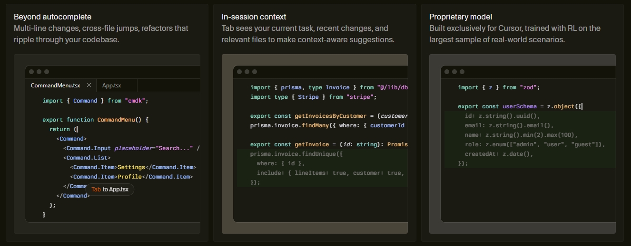Click the suggested 'prisma.invoice.findUnique({' line
This screenshot has width=631, height=246.
[296, 154]
